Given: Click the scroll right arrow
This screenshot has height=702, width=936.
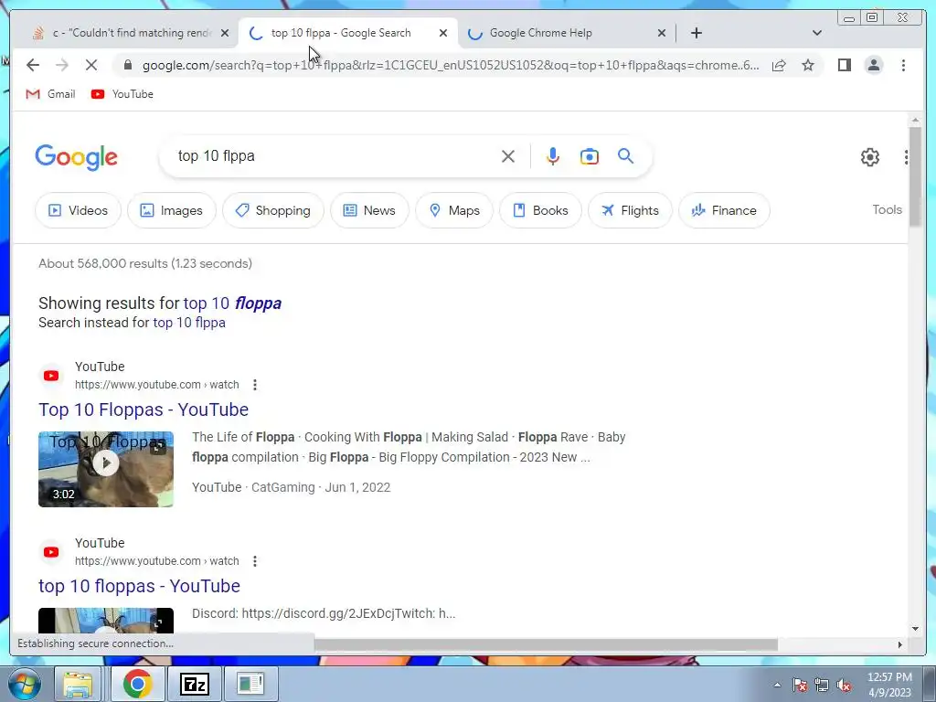Looking at the screenshot, I should [900, 644].
